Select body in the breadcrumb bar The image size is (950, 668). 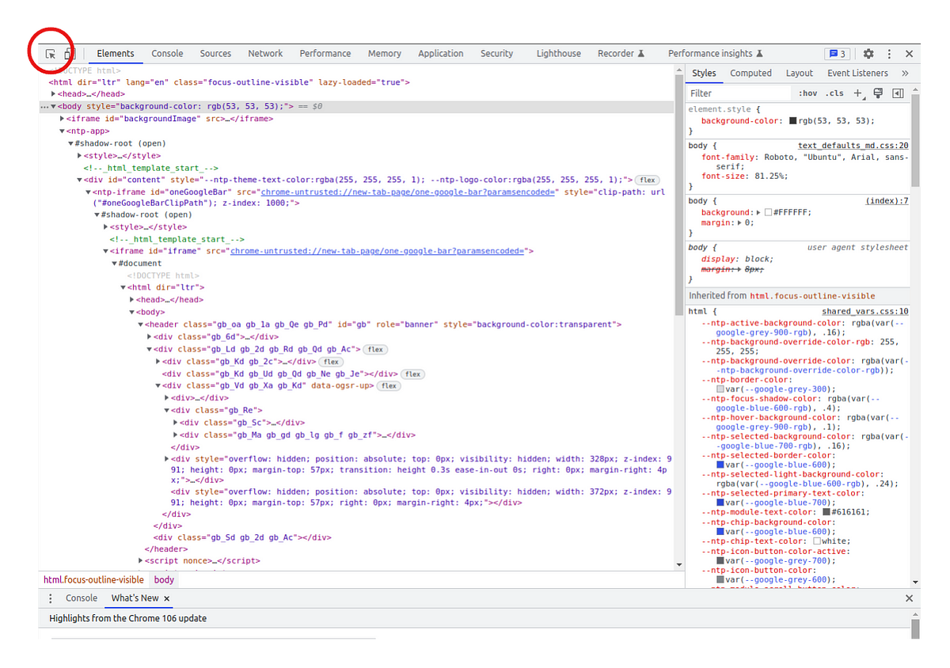164,579
